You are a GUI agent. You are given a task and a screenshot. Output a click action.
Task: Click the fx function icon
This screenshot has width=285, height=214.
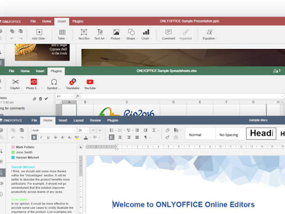[x=77, y=96]
